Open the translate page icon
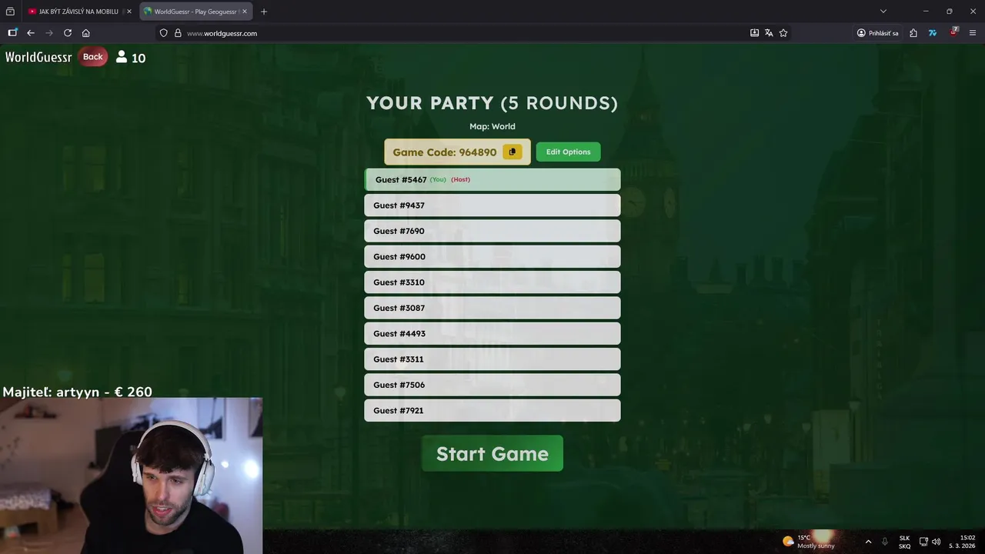The height and width of the screenshot is (554, 985). click(769, 33)
